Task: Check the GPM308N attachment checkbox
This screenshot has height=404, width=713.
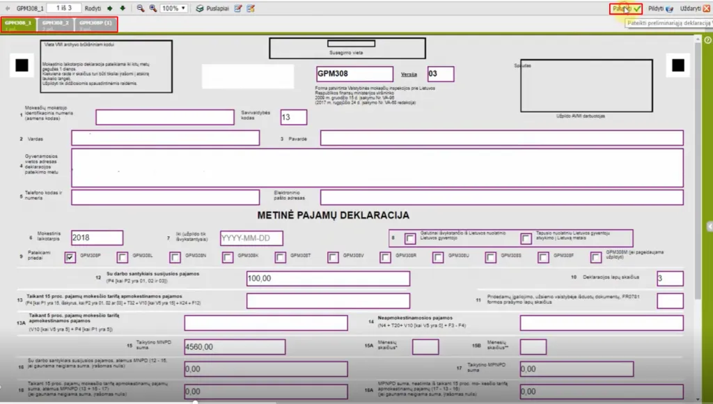Action: click(x=175, y=258)
